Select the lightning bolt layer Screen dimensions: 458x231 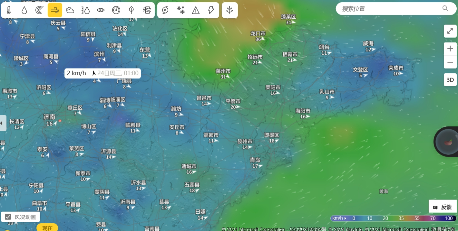(x=211, y=10)
